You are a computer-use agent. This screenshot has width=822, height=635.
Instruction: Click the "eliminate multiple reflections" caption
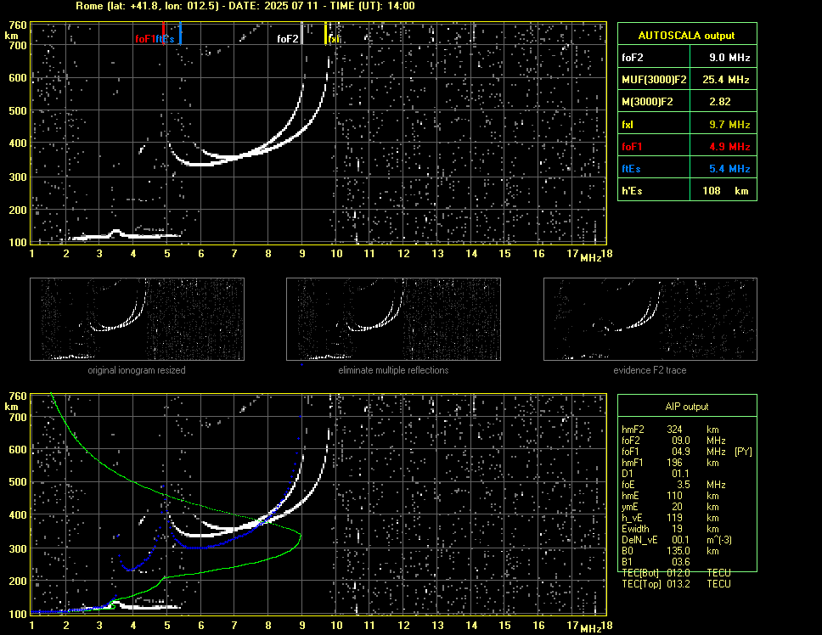pyautogui.click(x=393, y=370)
